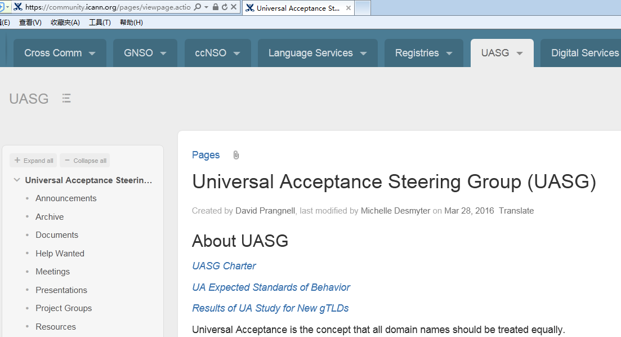
Task: Select the Universal Acceptance browser tab
Action: tap(298, 8)
